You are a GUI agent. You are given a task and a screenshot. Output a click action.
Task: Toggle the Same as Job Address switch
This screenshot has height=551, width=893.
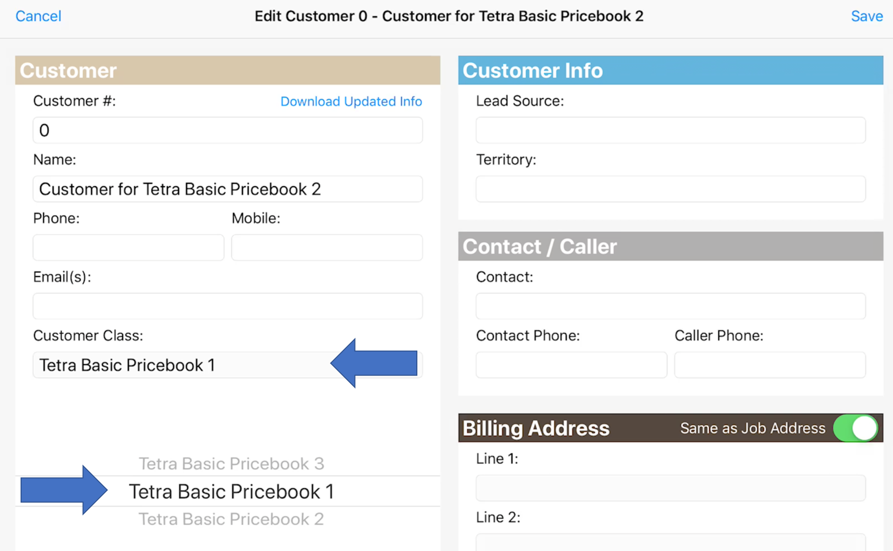tap(856, 428)
